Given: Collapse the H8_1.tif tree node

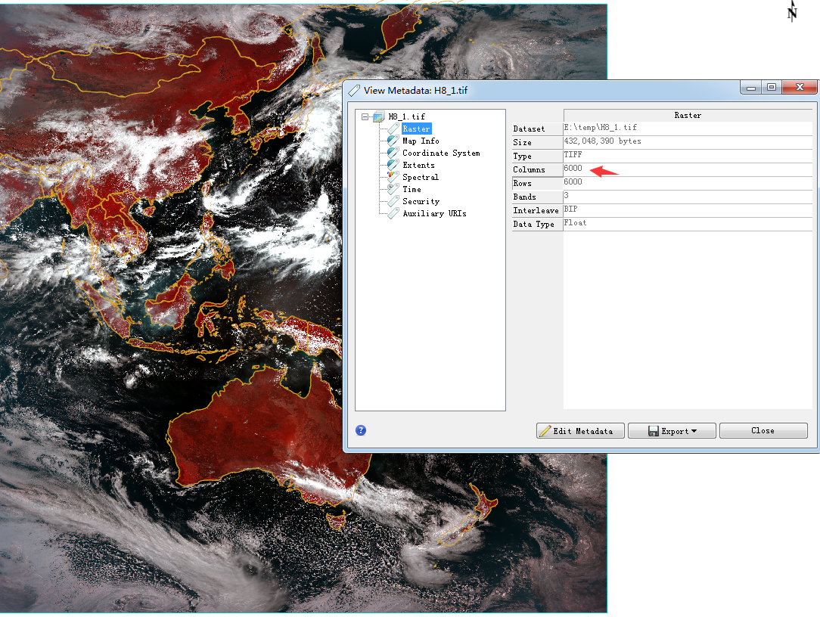Looking at the screenshot, I should coord(364,116).
